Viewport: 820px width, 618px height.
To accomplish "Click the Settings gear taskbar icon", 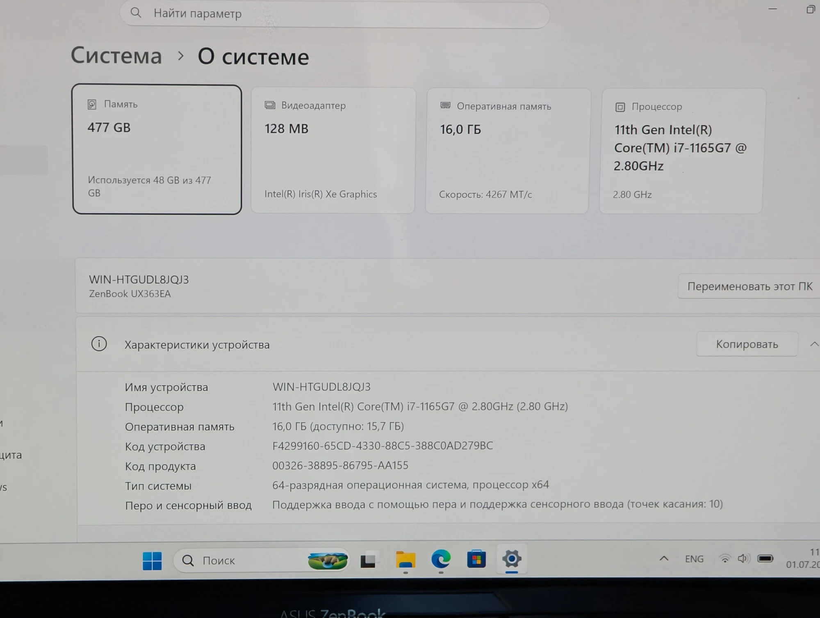I will [511, 559].
